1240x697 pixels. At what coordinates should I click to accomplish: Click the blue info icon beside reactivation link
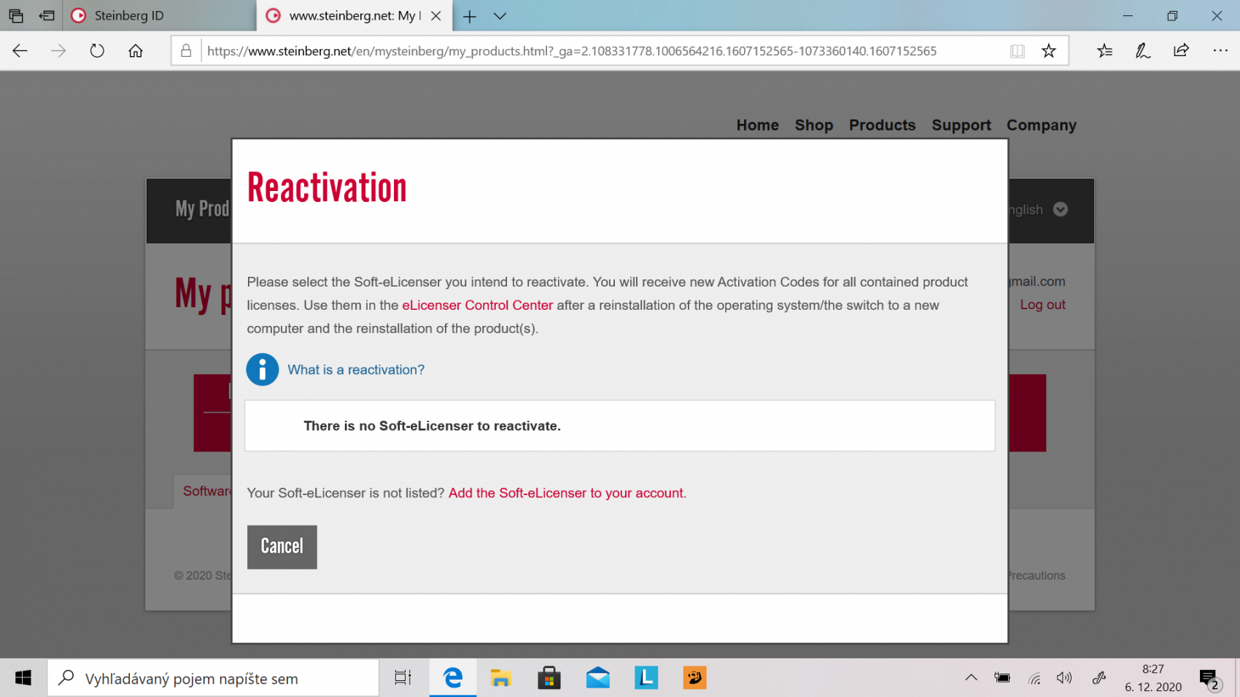pyautogui.click(x=262, y=370)
